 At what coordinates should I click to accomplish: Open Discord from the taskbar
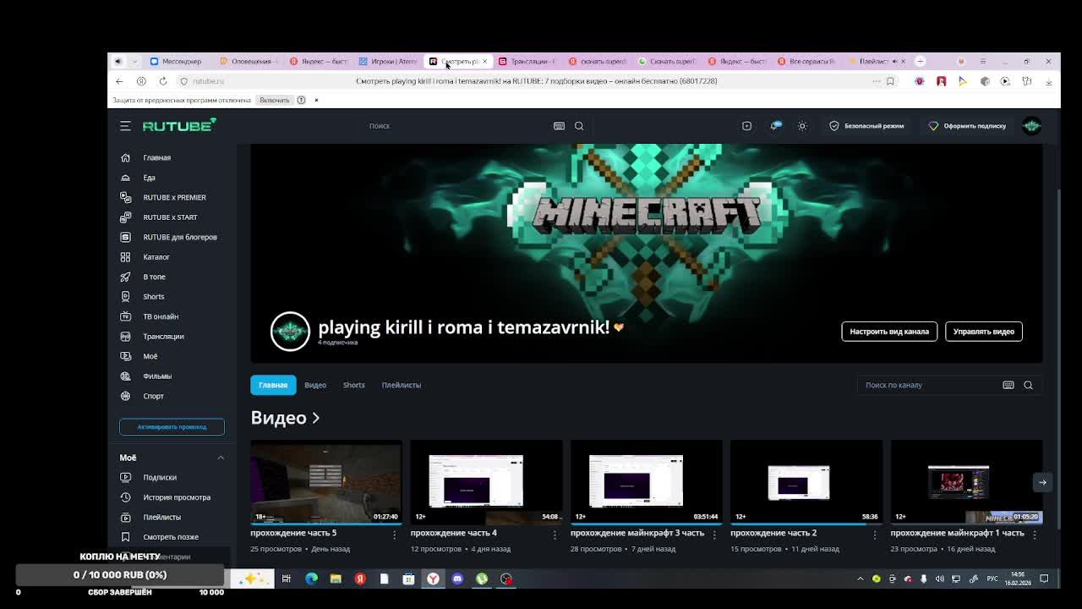(x=457, y=579)
